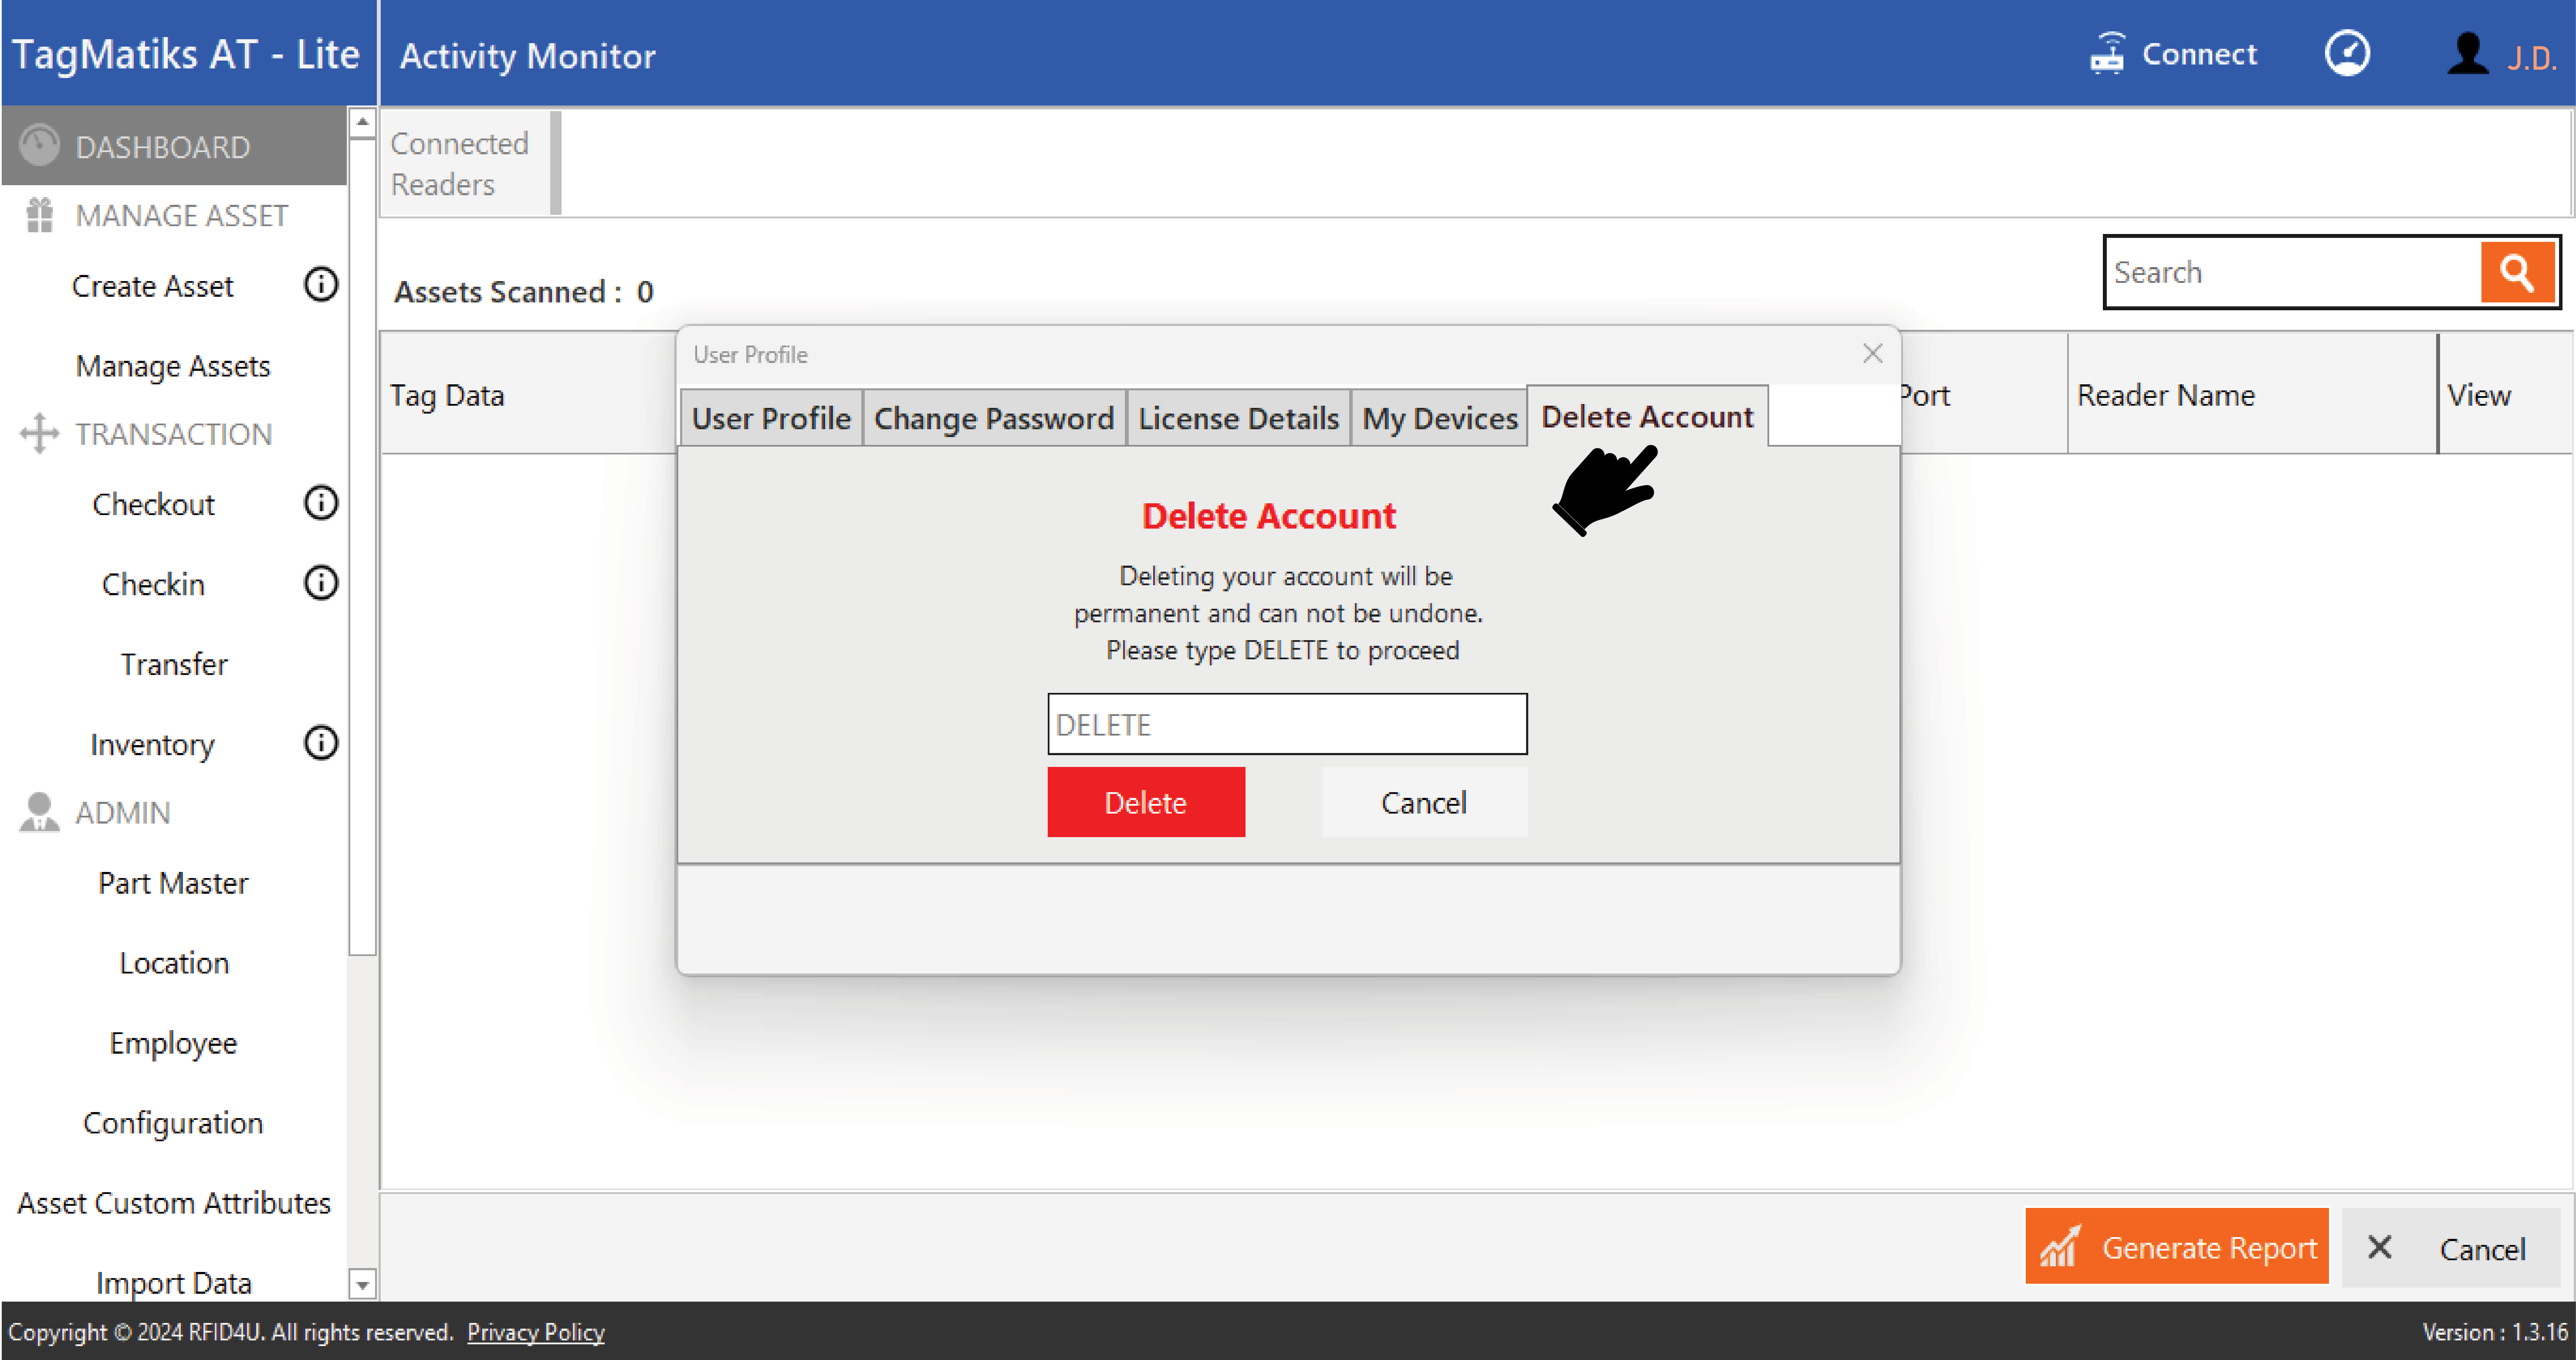Click the Generate Report button

(x=2176, y=1247)
